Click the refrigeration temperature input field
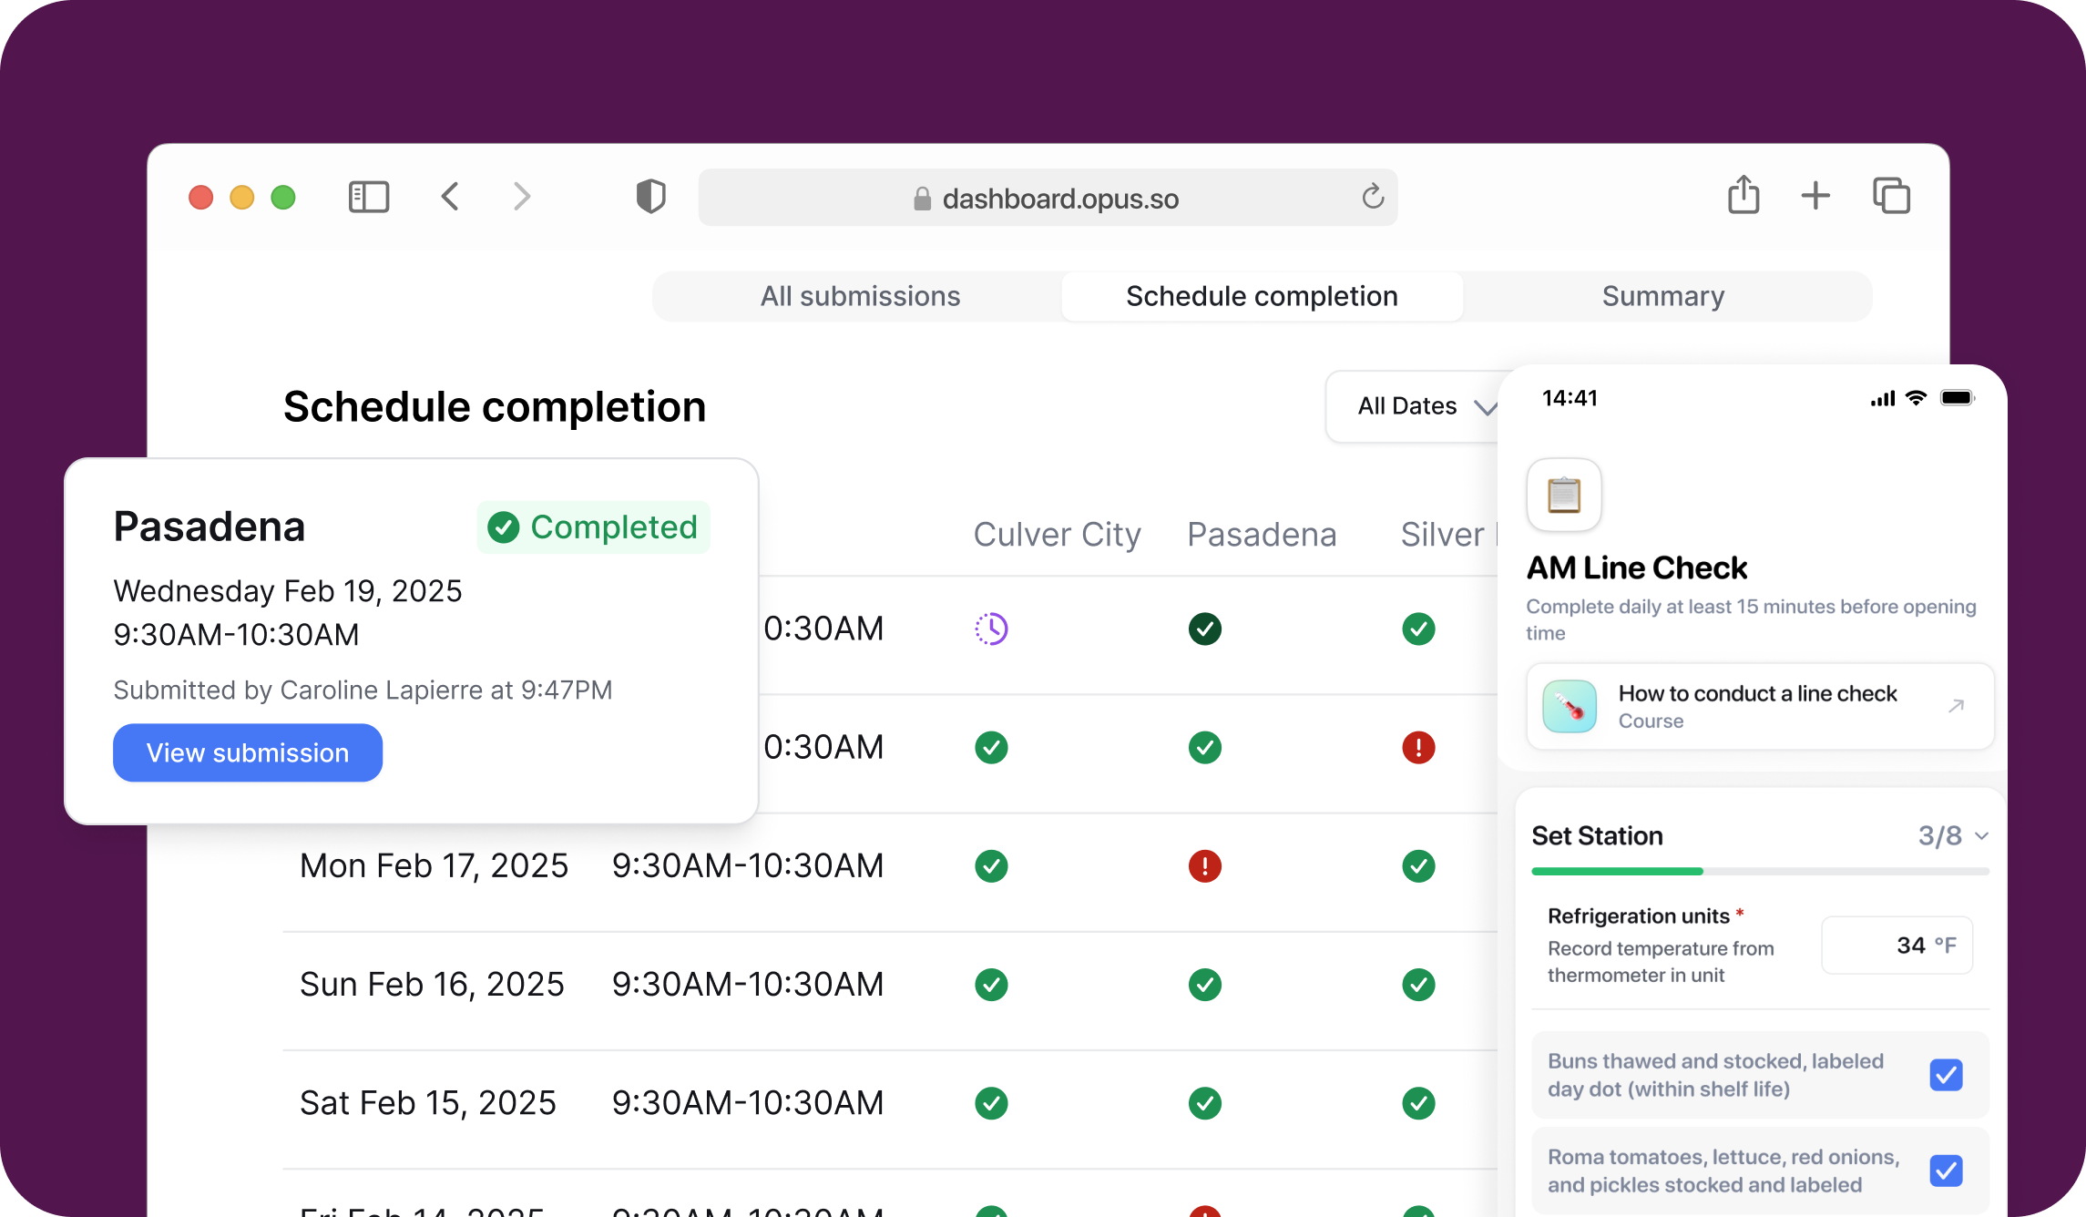Screen dimensions: 2086x1217 pos(1897,946)
